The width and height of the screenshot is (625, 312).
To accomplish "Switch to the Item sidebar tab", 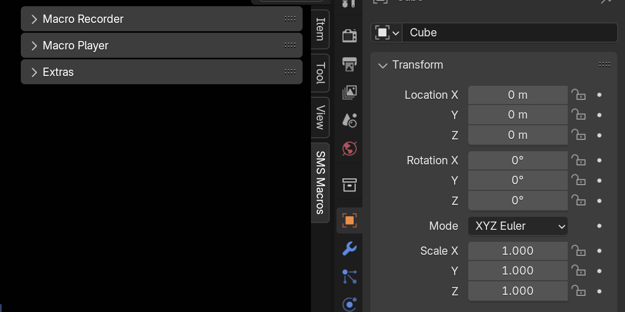I will 320,30.
